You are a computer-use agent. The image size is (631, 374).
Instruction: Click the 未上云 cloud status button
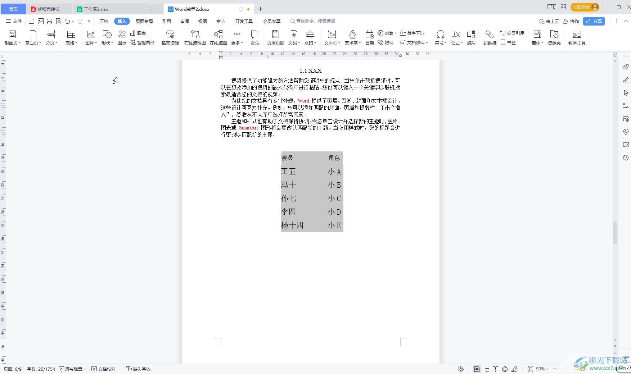(x=549, y=21)
